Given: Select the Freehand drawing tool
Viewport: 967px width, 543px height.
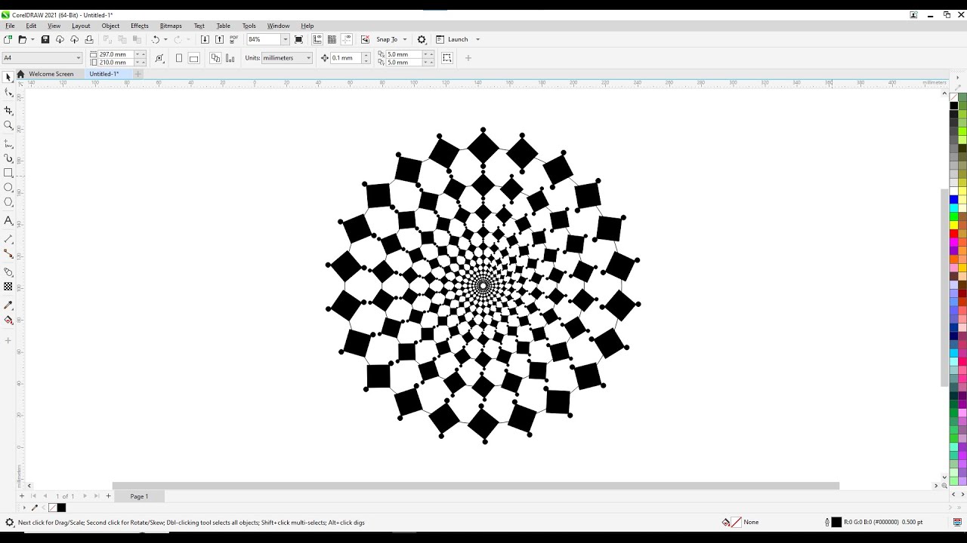Looking at the screenshot, I should click(8, 143).
